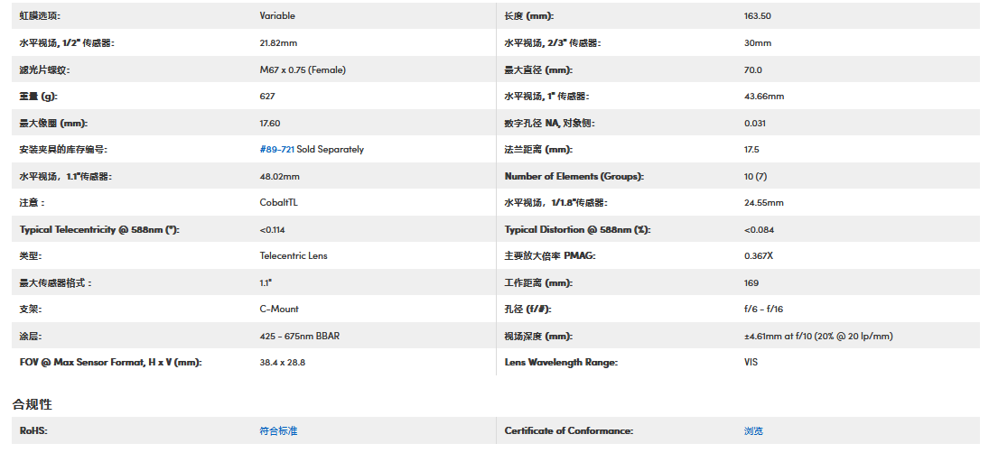
Task: Click the f/6 - f/16 aperture value
Action: pos(764,310)
